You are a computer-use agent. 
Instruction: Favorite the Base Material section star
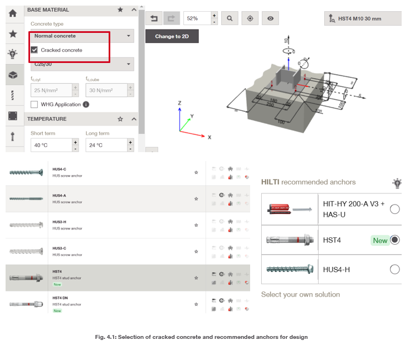tap(120, 9)
